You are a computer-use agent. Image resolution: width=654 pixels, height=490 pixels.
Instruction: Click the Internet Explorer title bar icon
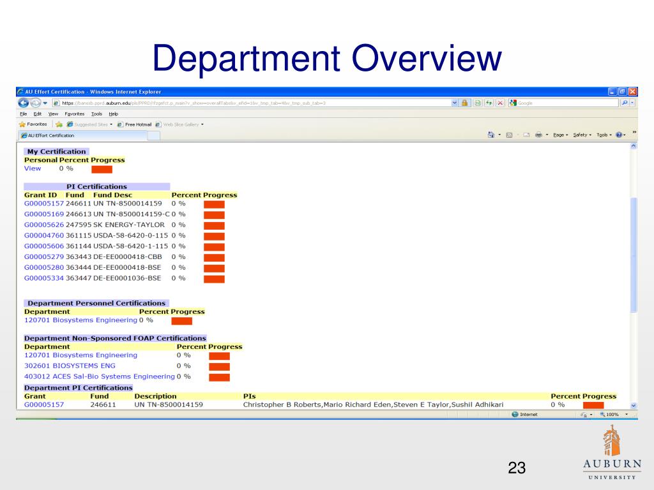(20, 92)
